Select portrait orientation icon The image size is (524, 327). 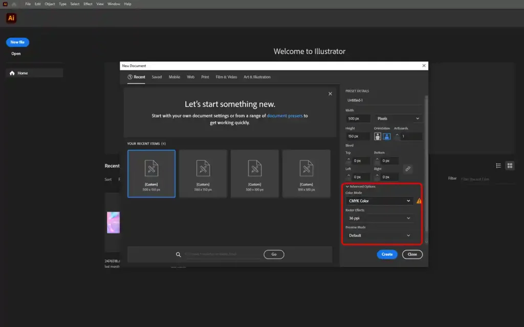click(x=377, y=136)
